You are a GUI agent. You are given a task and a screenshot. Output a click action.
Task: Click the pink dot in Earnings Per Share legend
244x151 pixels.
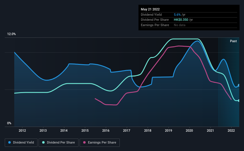(85, 143)
